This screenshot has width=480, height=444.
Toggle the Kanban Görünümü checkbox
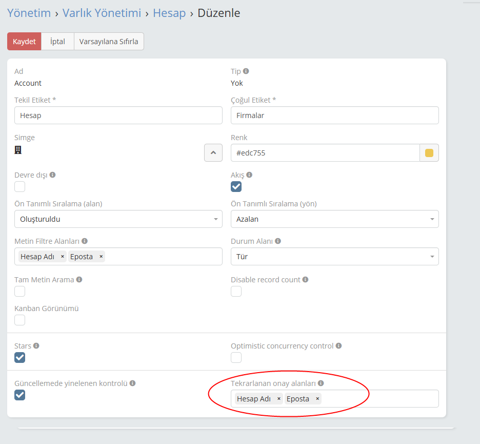click(19, 320)
